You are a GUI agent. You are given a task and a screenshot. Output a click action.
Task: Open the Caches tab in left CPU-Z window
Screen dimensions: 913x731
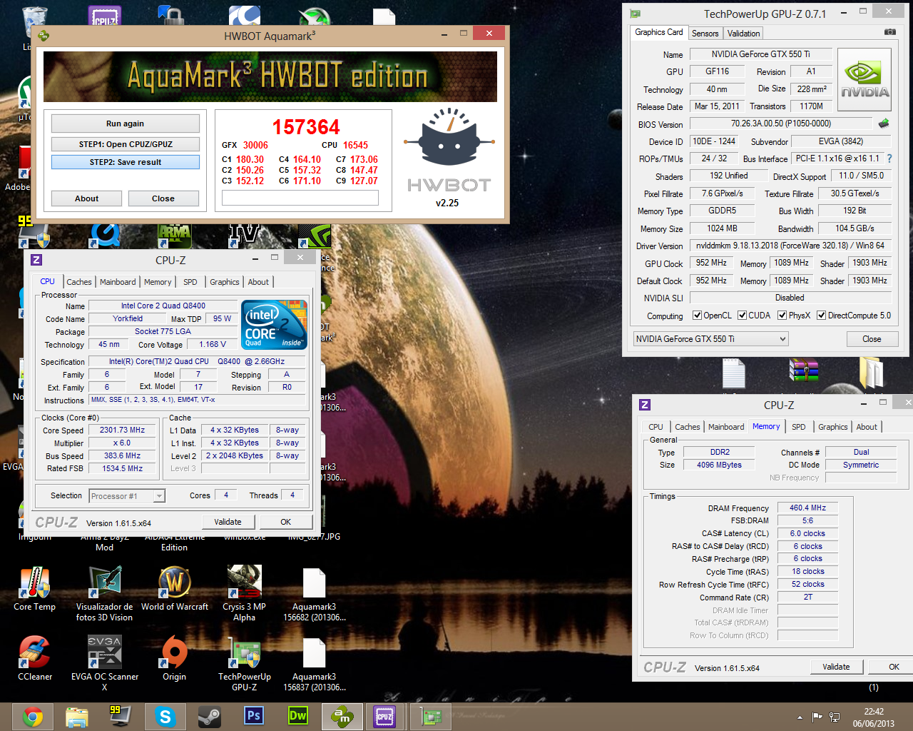(79, 282)
